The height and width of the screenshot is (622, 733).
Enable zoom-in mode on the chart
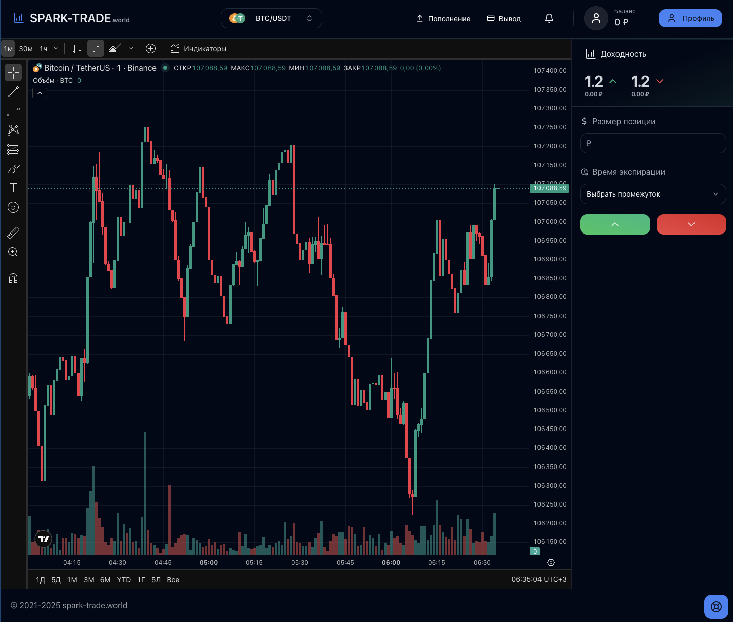(13, 252)
